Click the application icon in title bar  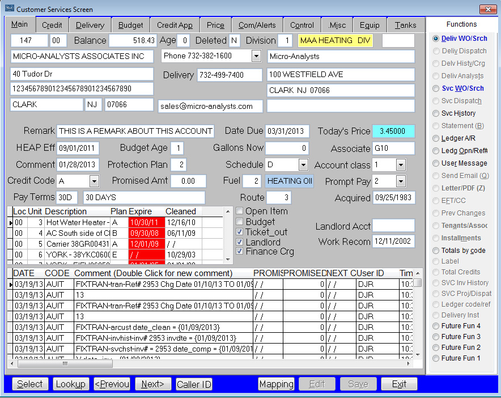click(9, 9)
